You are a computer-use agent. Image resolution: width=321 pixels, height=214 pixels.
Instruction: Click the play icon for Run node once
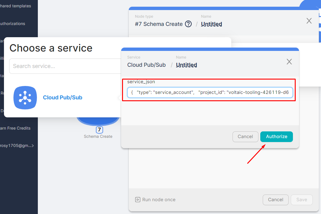[x=138, y=200]
